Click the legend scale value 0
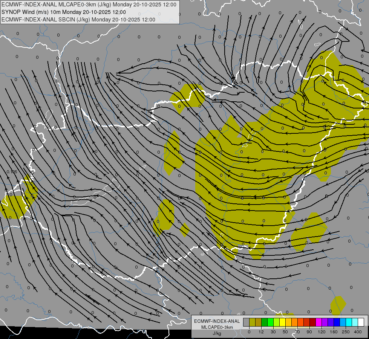The image size is (369, 339). [x=249, y=332]
